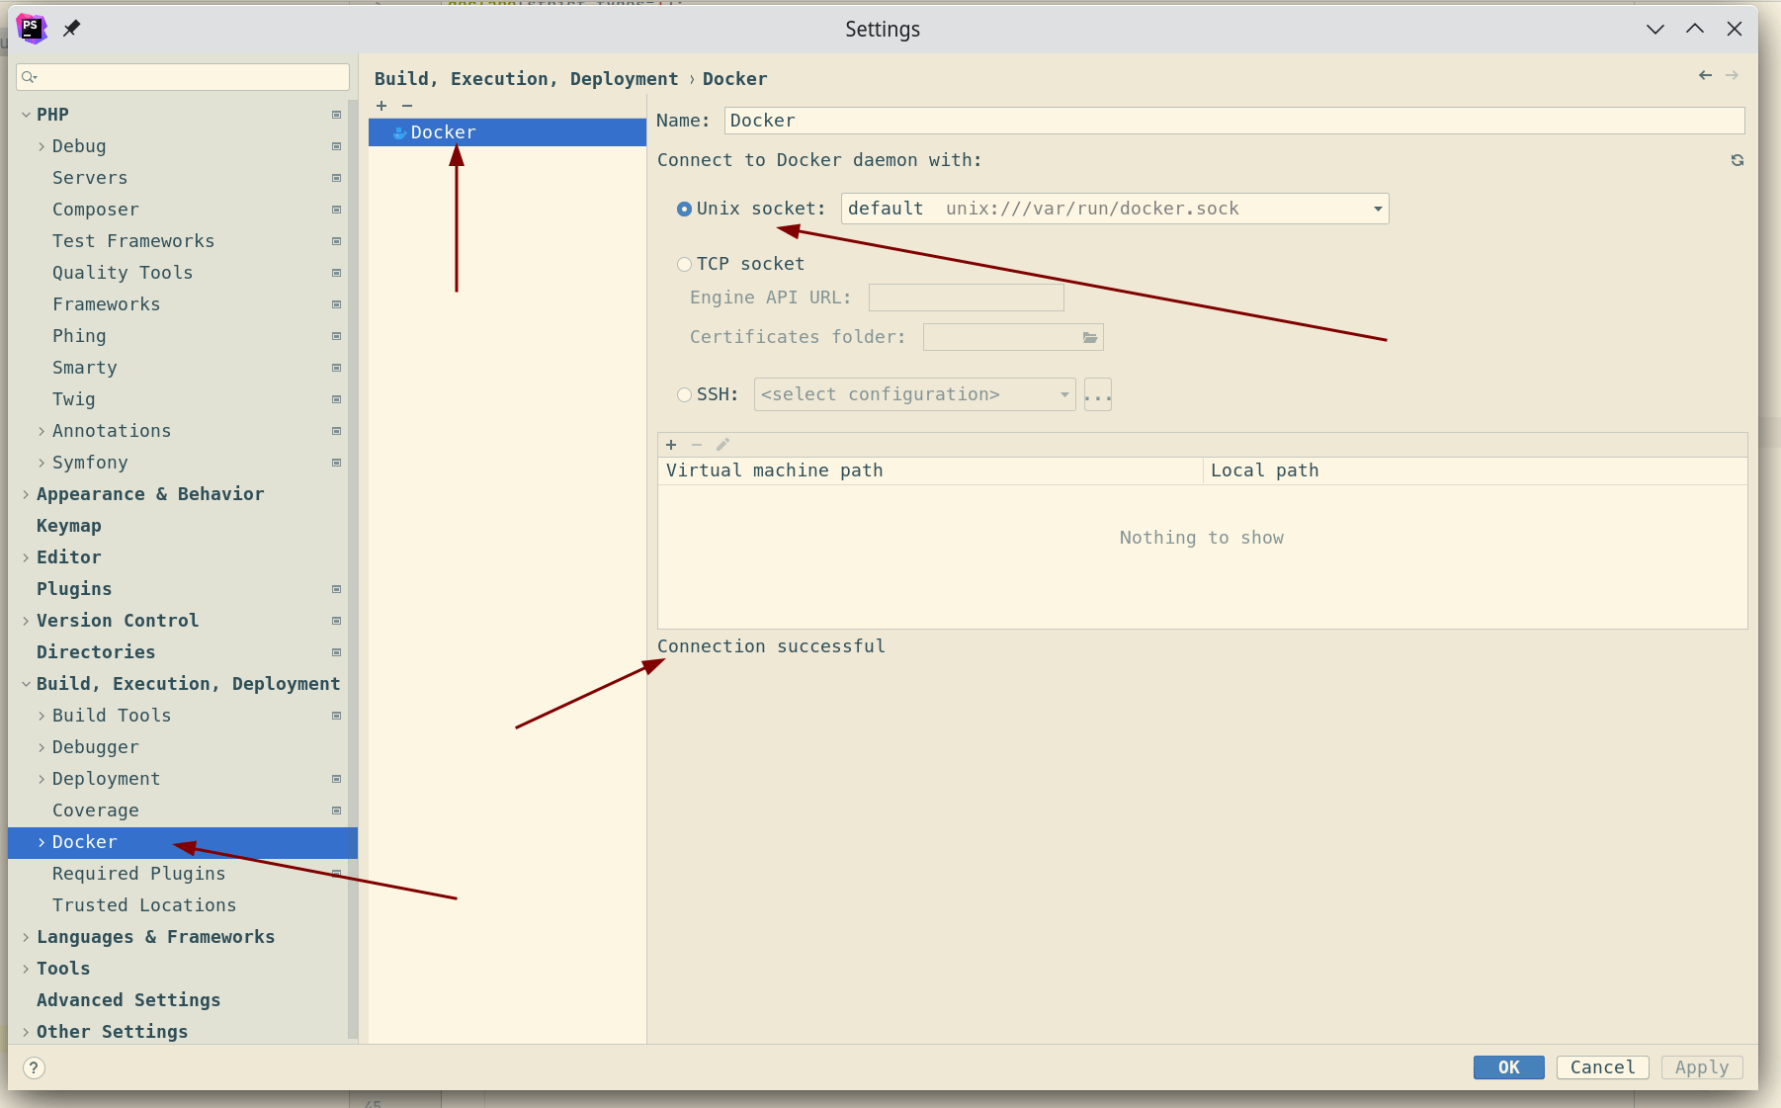
Task: Add a new Docker configuration with plus icon
Action: coord(382,106)
